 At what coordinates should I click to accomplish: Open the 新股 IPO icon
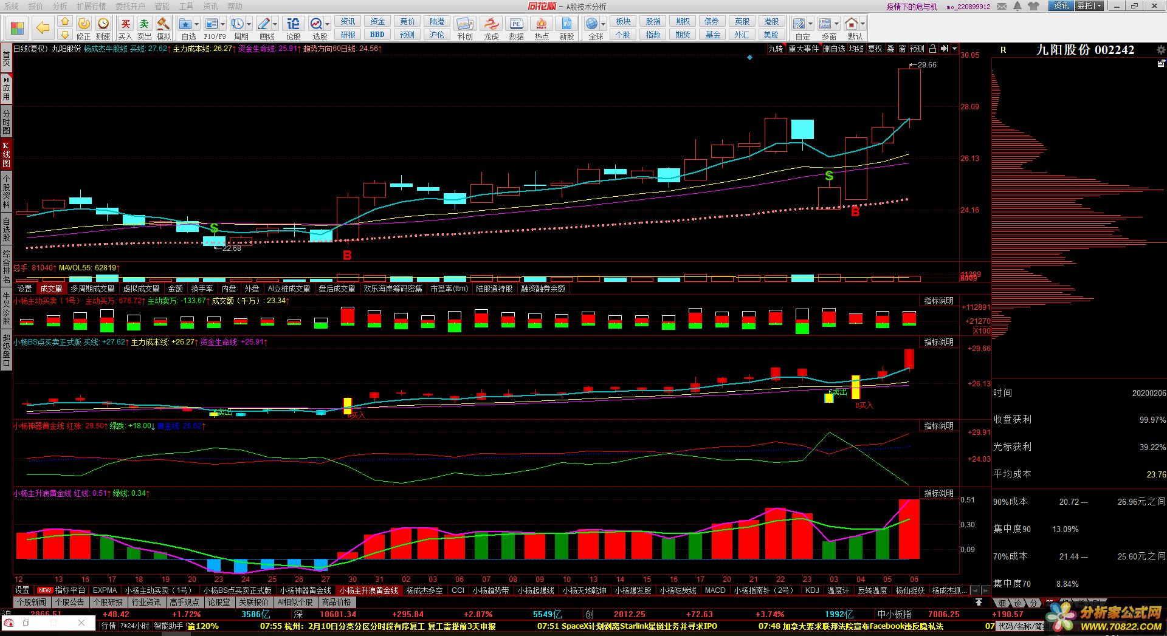(566, 24)
